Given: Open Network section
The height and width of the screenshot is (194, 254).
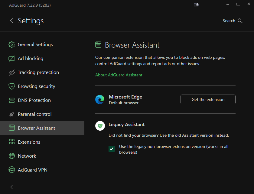Looking at the screenshot, I should point(42,156).
